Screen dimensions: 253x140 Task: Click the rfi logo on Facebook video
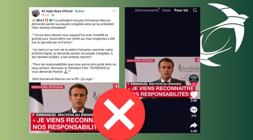(x=115, y=86)
